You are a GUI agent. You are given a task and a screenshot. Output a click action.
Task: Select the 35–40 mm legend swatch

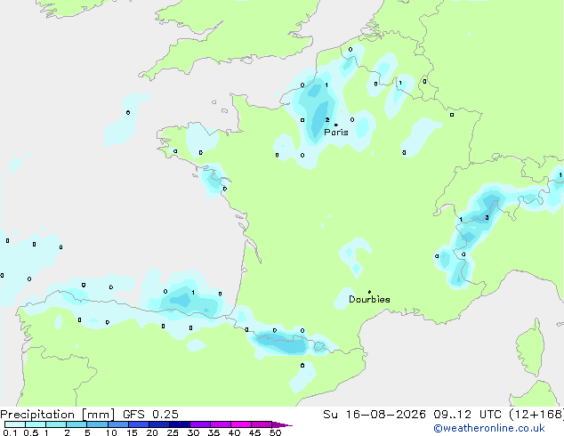click(x=221, y=424)
